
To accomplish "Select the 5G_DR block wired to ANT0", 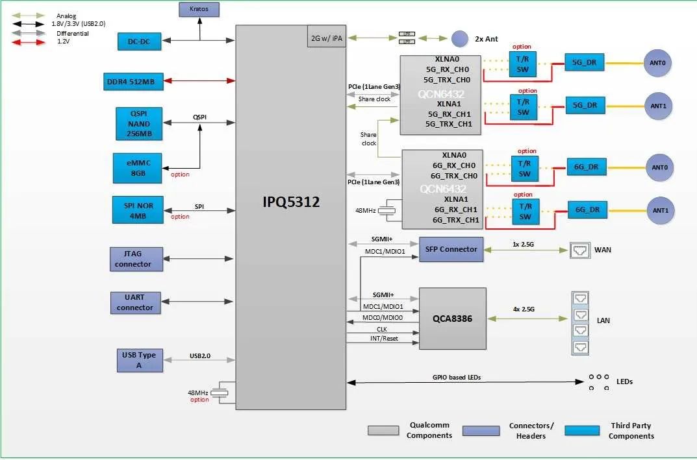I will tap(585, 62).
